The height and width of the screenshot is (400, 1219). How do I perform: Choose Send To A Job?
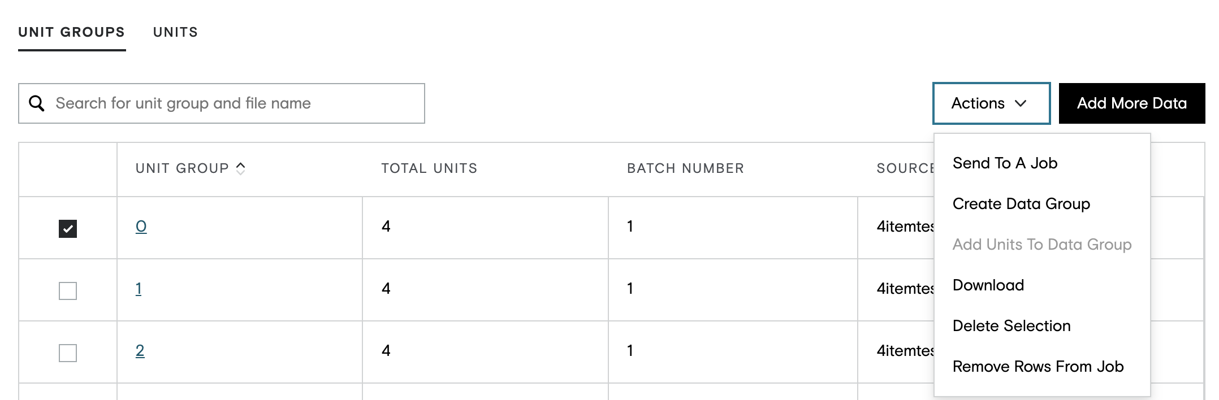pos(1005,163)
